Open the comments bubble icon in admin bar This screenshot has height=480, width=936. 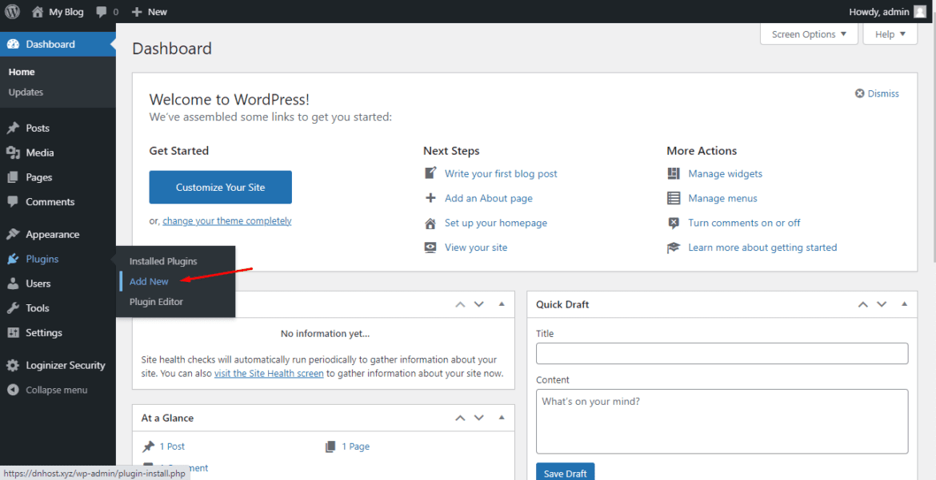(x=102, y=12)
